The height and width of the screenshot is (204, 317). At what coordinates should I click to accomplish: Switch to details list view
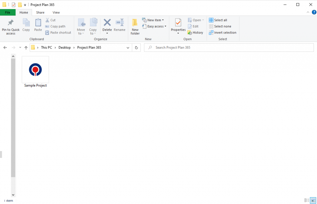[x=306, y=200]
